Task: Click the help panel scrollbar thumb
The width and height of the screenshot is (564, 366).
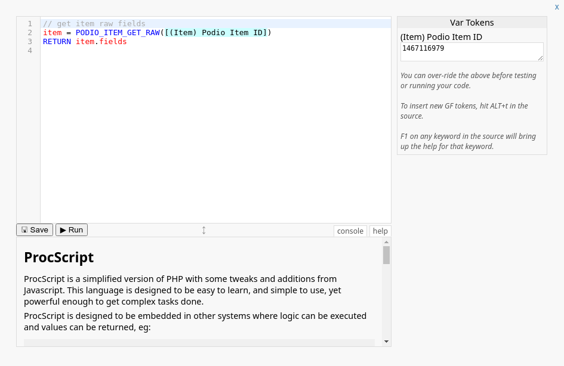Action: [386, 255]
